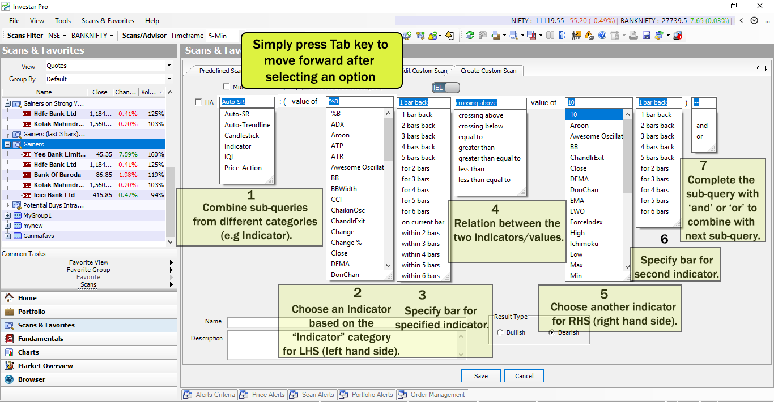Screen dimensions: 774x402
Task: Flip the IEL toggle switch
Action: (445, 88)
